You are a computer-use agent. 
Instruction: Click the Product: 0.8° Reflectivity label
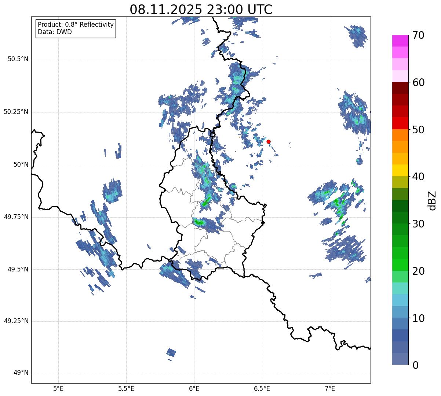pyautogui.click(x=76, y=25)
